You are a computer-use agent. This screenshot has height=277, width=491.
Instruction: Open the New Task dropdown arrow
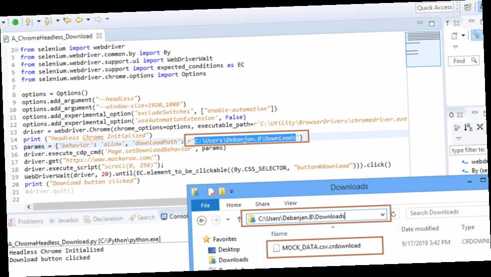click(463, 35)
